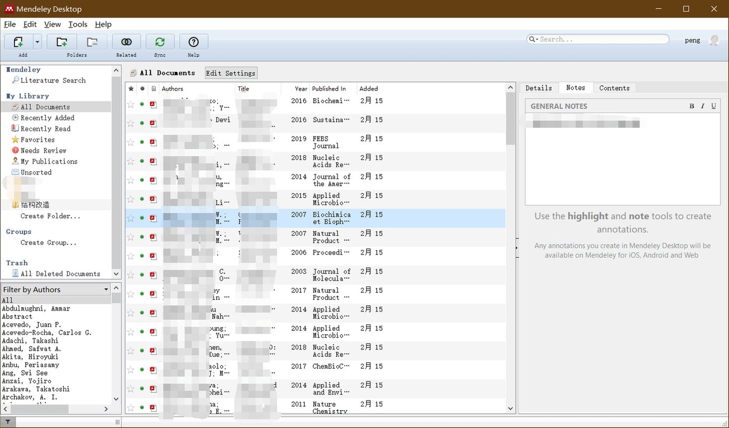Click the Edit Settings button
The width and height of the screenshot is (729, 428).
pos(231,73)
